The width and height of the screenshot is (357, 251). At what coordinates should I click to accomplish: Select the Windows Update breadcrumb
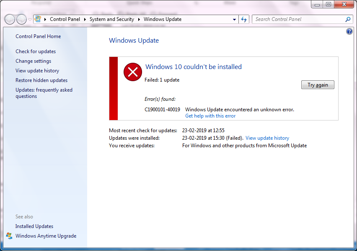click(163, 19)
